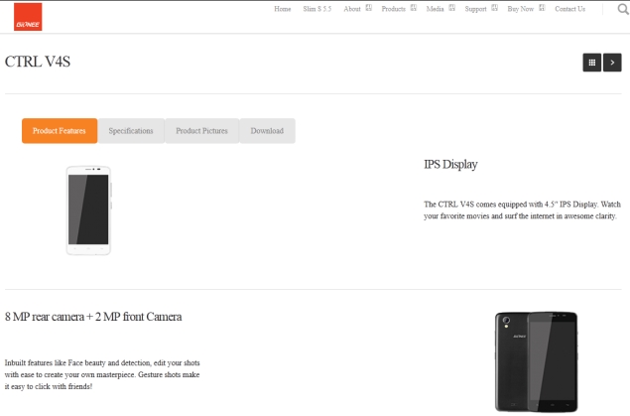Open the Products menu

[393, 9]
